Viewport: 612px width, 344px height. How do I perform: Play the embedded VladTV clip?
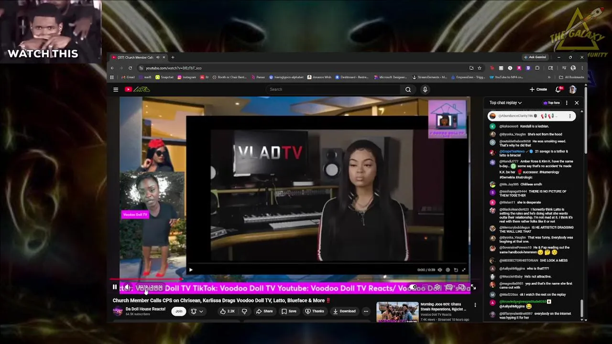191,270
